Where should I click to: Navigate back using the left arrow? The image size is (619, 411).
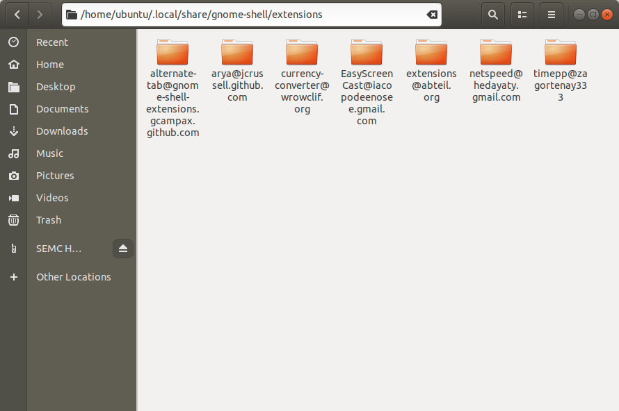coord(17,14)
